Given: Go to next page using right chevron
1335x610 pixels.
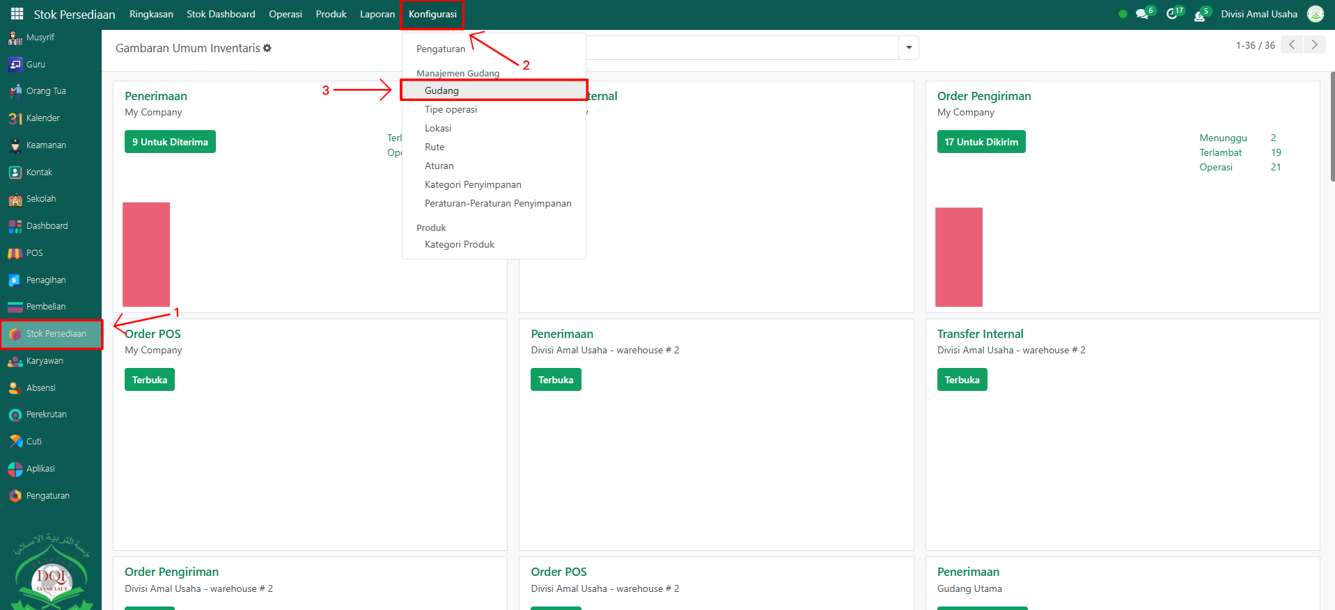Looking at the screenshot, I should coord(1314,45).
